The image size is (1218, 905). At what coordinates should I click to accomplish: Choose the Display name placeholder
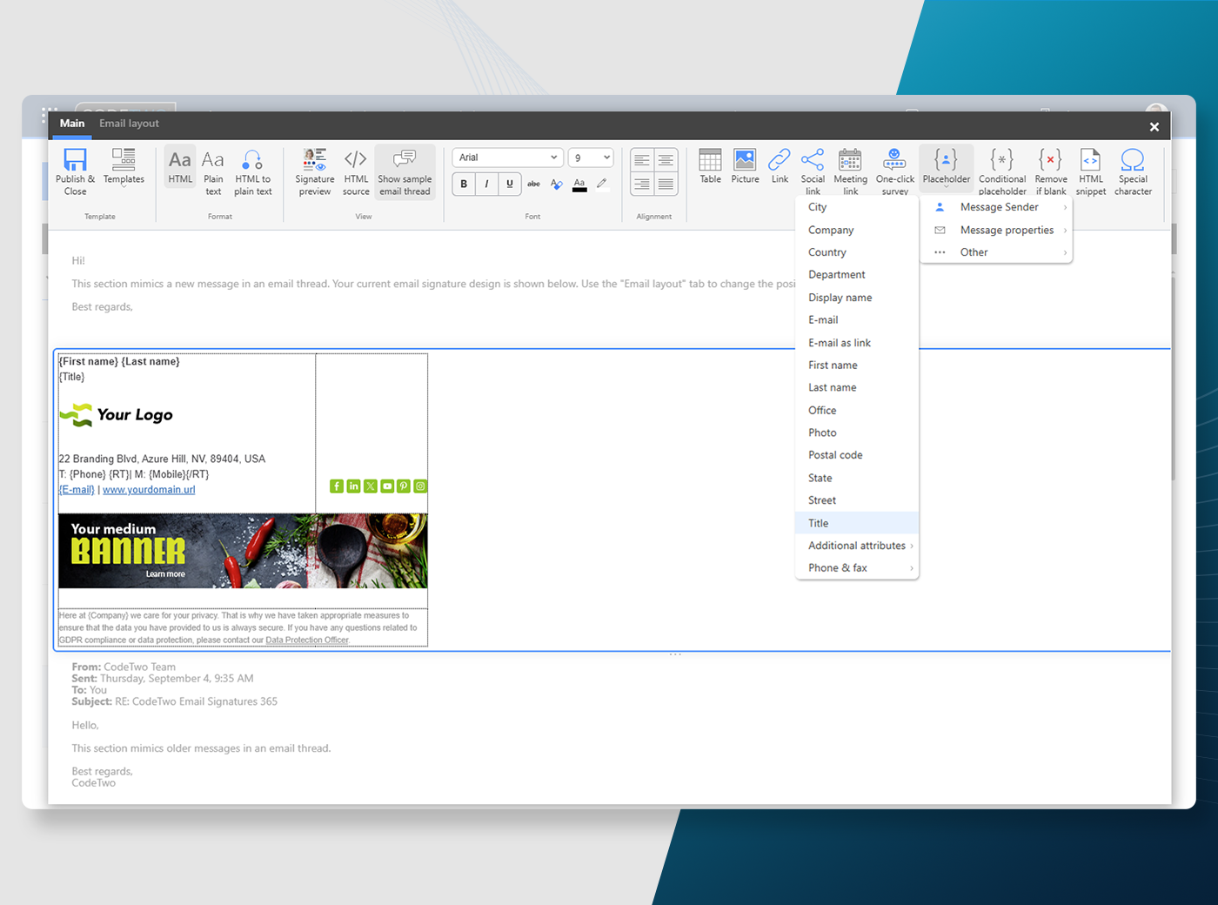tap(857, 298)
